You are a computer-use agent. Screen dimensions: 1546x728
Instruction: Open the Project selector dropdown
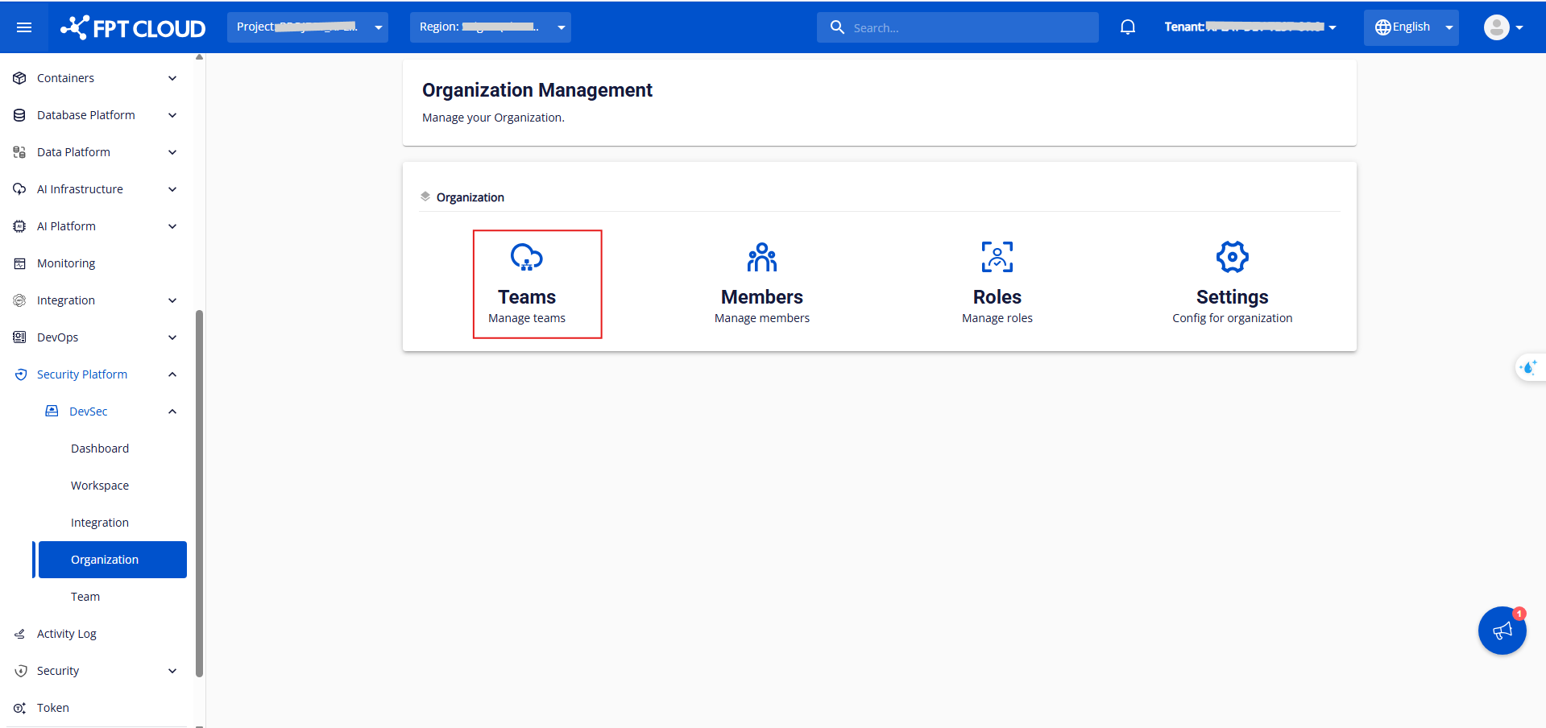point(307,27)
